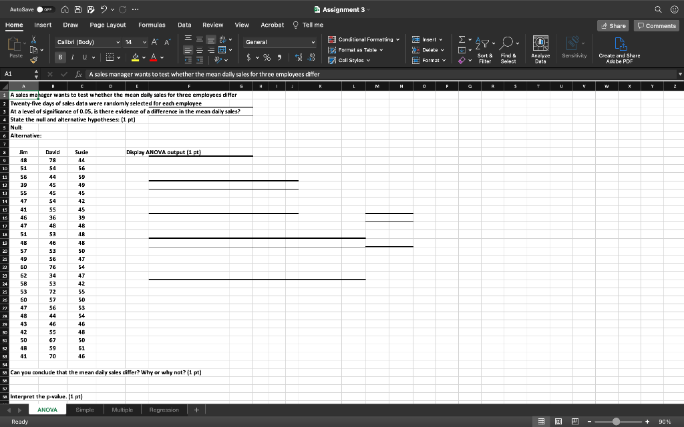Click the Percent Style icon
The image size is (684, 427).
coord(266,57)
